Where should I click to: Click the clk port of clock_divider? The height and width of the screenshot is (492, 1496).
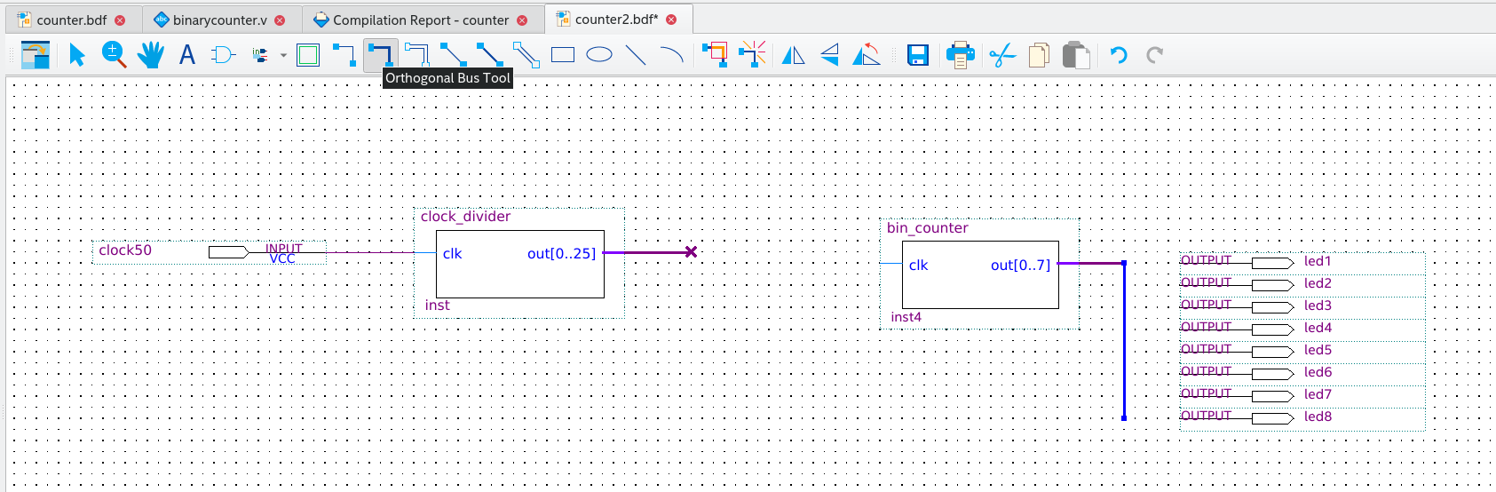tap(452, 254)
